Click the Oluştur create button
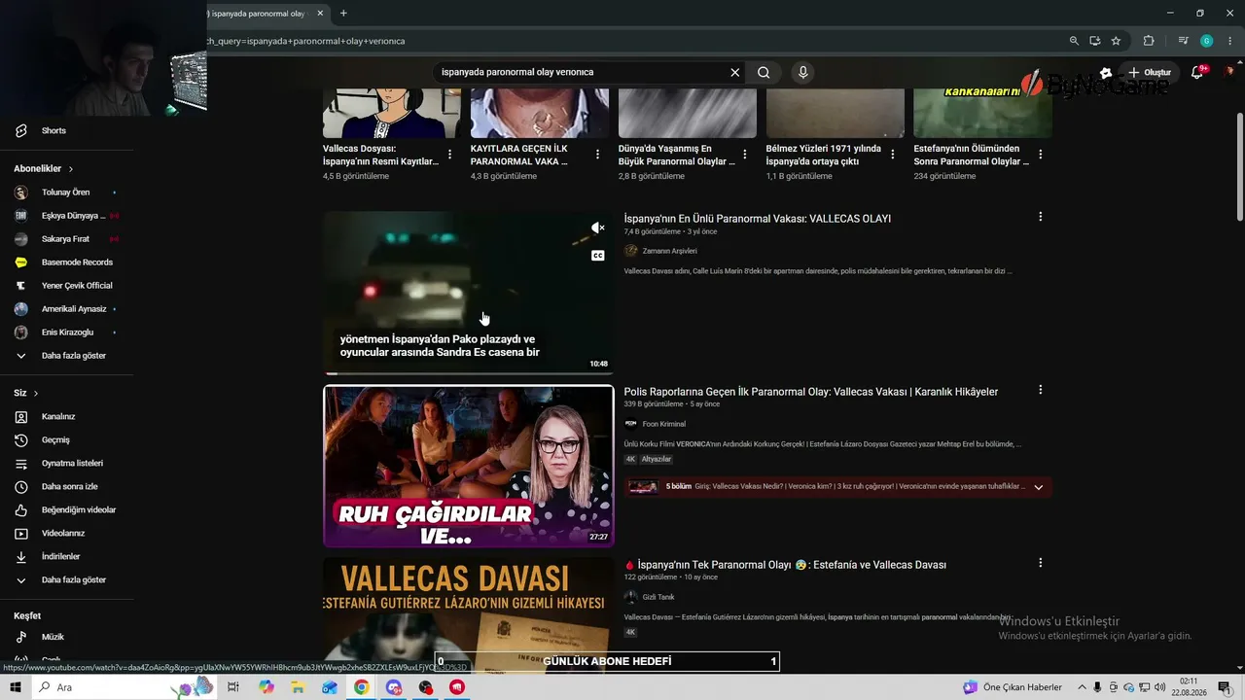1245x700 pixels. click(1150, 72)
